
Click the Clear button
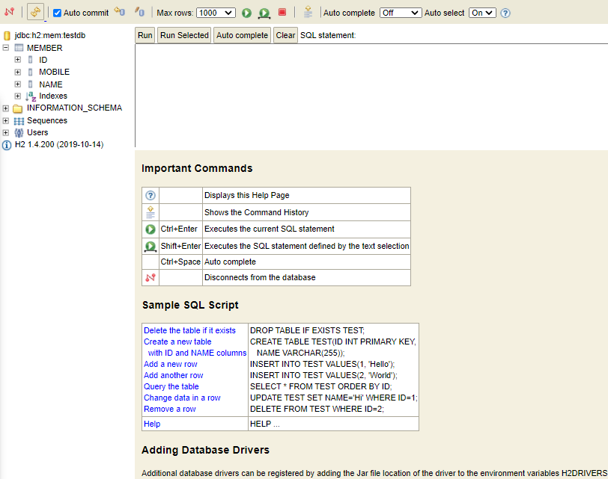click(x=285, y=35)
